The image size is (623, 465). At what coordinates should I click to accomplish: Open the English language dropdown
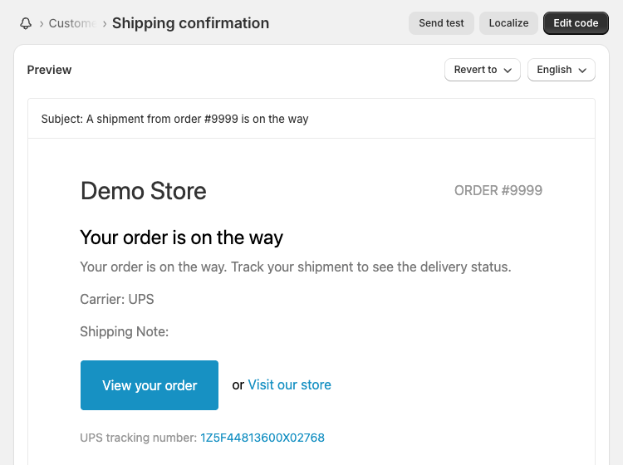point(561,70)
